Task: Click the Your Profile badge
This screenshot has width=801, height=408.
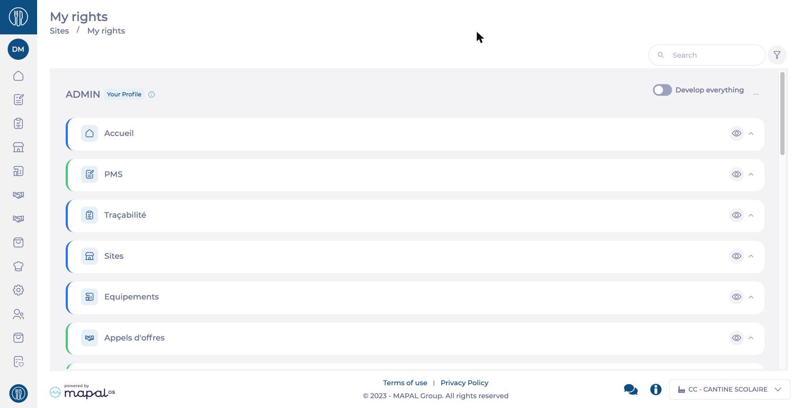Action: click(x=124, y=94)
